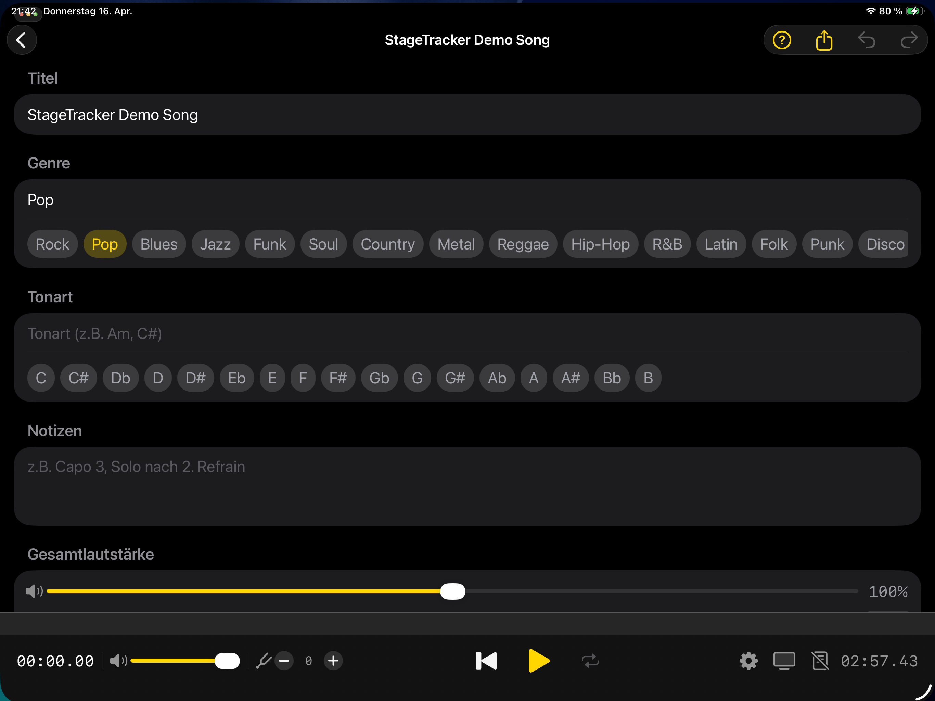Click the transport volume slider thumb
The width and height of the screenshot is (935, 701).
coord(227,660)
